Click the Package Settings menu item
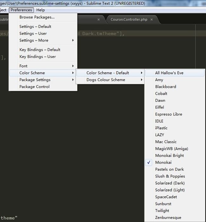Viewport: 206px width, 222px height. point(43,80)
